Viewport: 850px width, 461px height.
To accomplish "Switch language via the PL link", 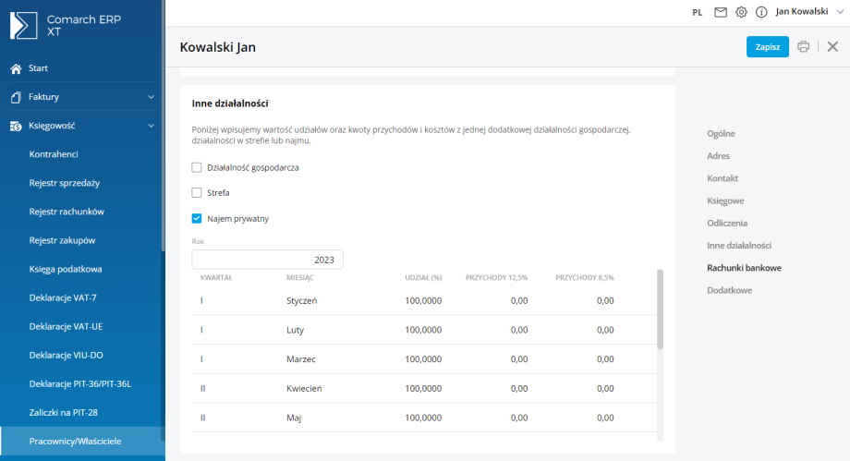I will pyautogui.click(x=698, y=12).
